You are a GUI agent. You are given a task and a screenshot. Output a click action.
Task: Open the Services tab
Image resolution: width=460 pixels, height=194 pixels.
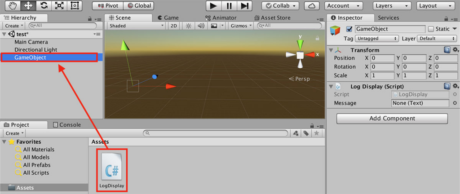[x=389, y=18]
